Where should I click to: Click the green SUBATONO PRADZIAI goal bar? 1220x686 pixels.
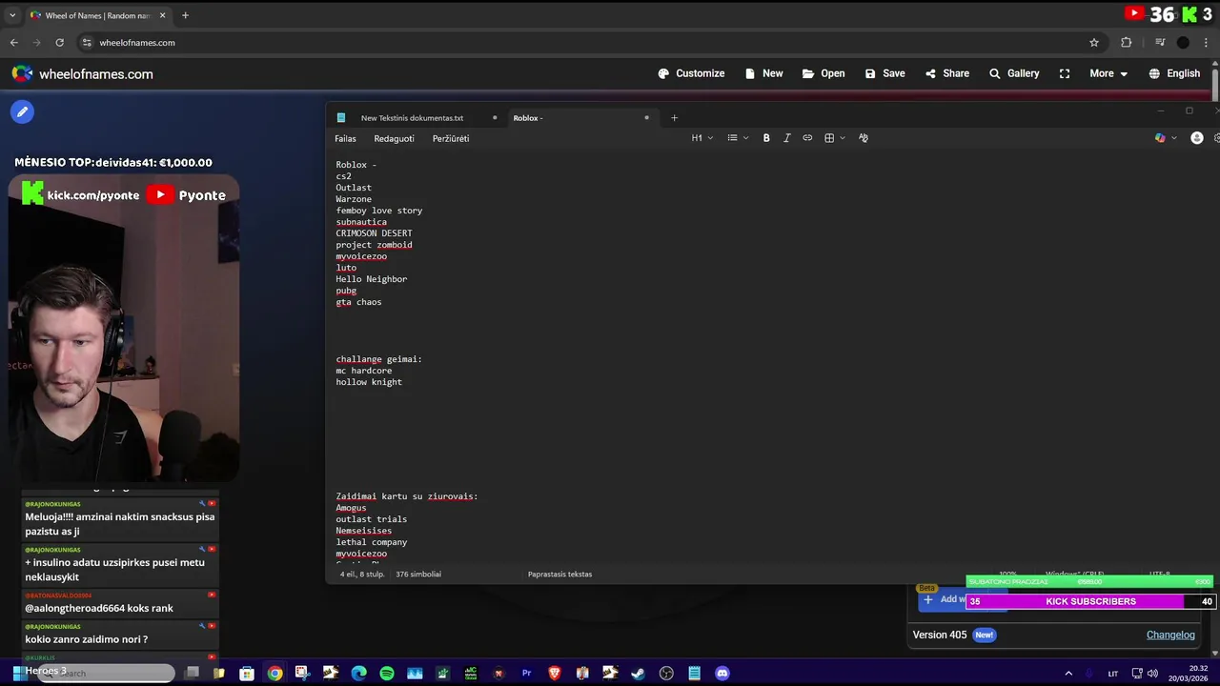click(1090, 581)
